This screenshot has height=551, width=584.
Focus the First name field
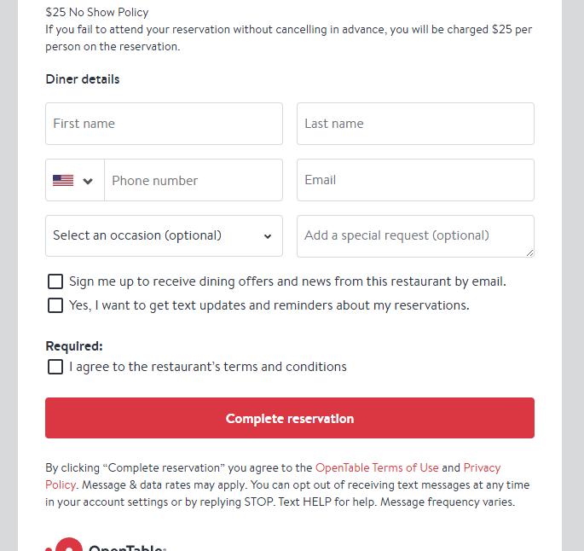coord(164,124)
